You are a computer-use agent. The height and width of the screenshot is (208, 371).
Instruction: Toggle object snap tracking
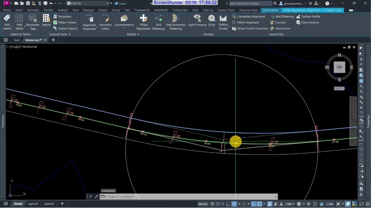pos(254,204)
